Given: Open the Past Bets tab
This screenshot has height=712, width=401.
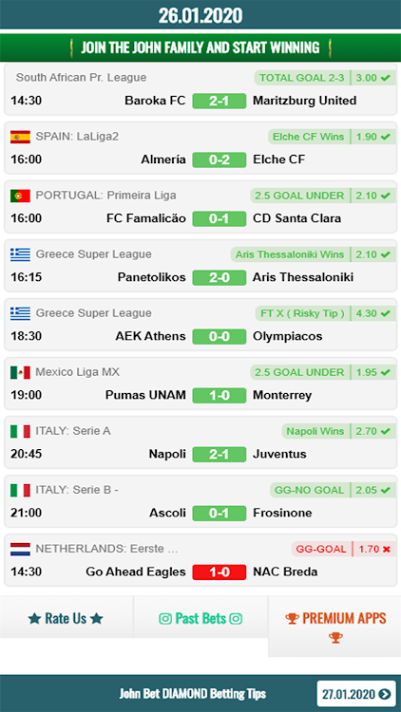Looking at the screenshot, I should pos(200,618).
